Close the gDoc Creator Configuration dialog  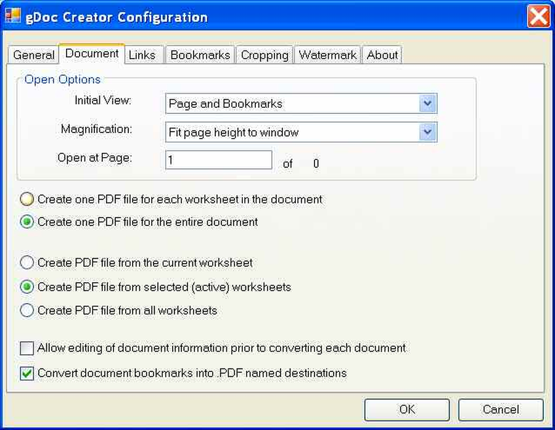click(538, 16)
